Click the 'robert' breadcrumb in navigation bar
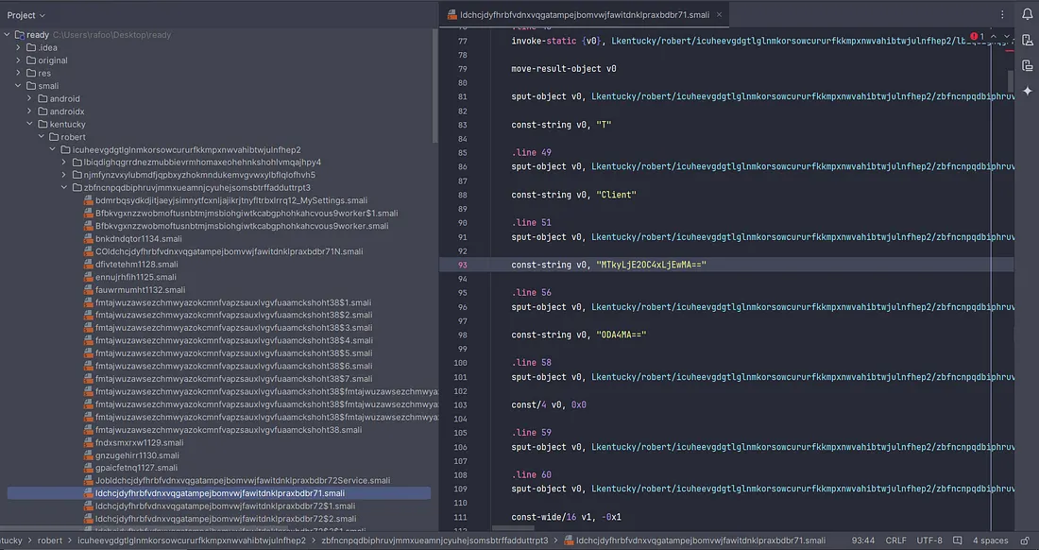Screen dimensions: 1039x550 tap(49, 541)
